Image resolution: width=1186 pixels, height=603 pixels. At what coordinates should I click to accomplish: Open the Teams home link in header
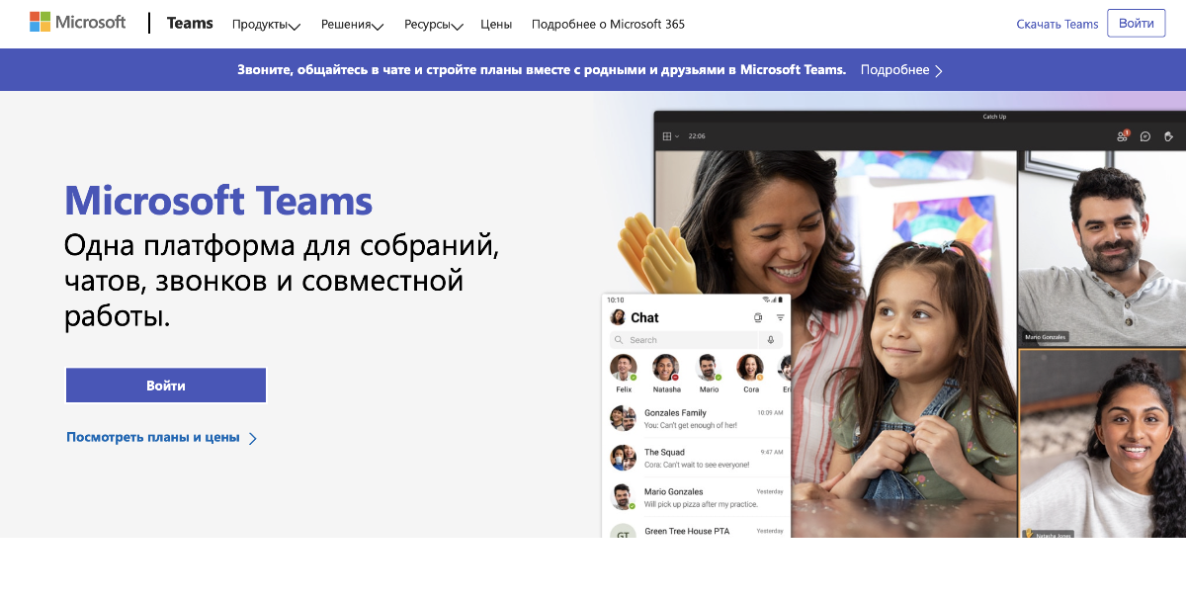point(190,23)
